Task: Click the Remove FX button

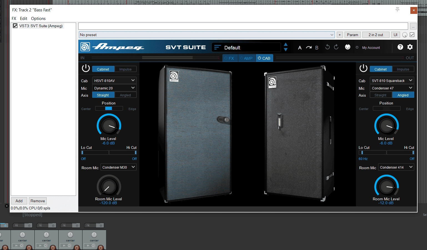Action: pos(38,201)
